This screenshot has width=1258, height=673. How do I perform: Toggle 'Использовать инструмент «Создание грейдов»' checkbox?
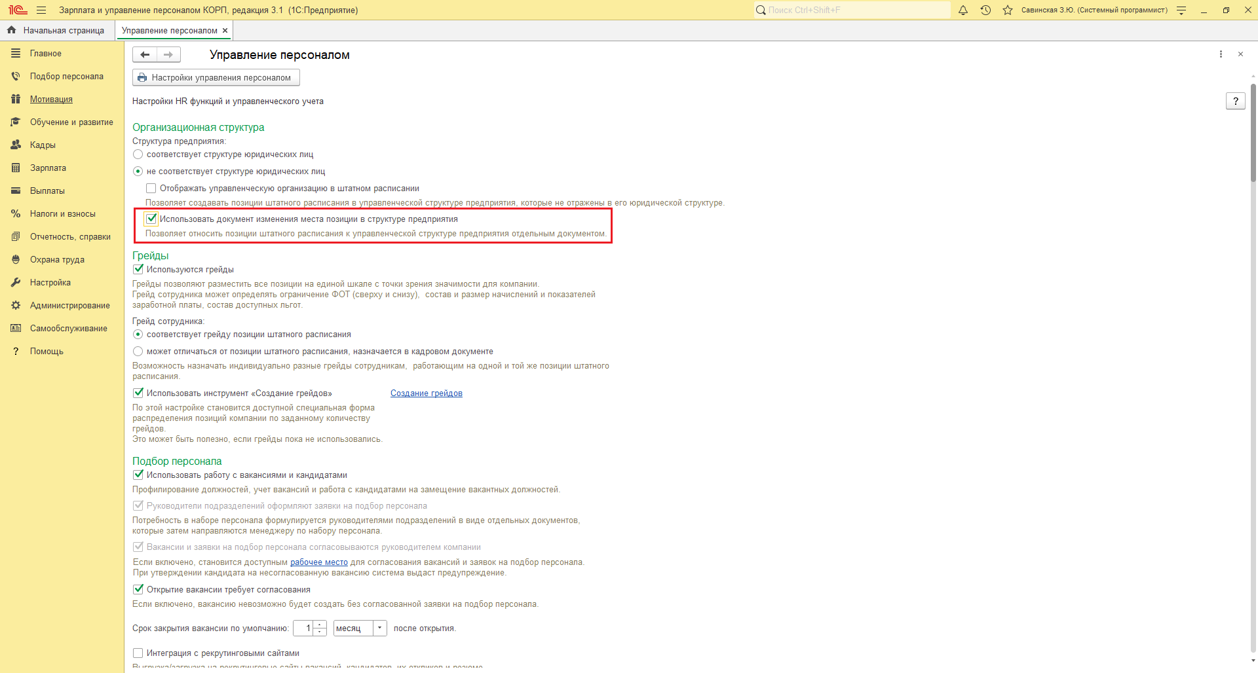[x=138, y=393]
